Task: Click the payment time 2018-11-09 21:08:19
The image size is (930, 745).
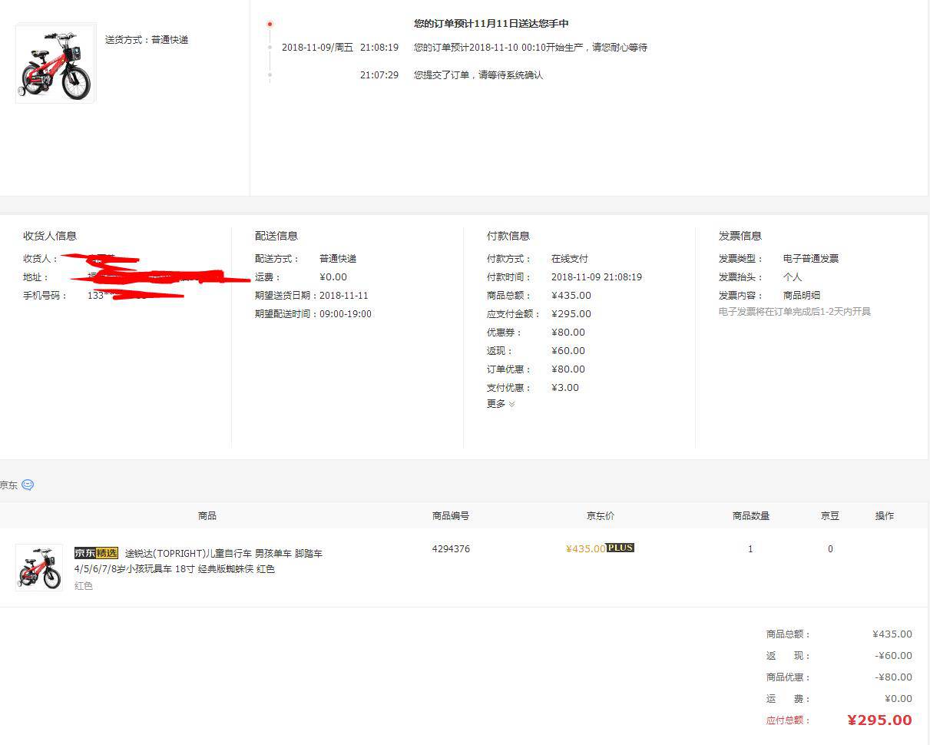Action: [x=597, y=277]
